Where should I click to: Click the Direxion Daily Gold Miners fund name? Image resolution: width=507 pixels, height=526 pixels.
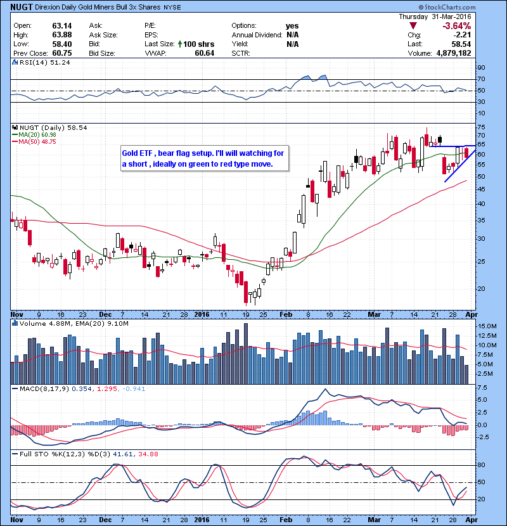click(98, 7)
